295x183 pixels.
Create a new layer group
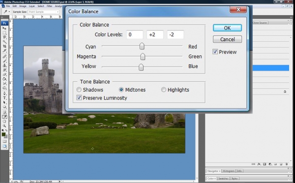(276, 164)
